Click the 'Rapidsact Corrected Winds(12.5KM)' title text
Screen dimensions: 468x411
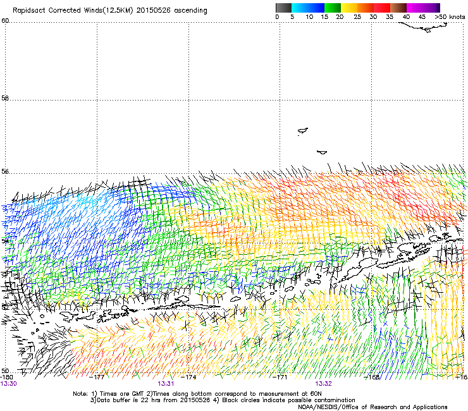pos(73,11)
